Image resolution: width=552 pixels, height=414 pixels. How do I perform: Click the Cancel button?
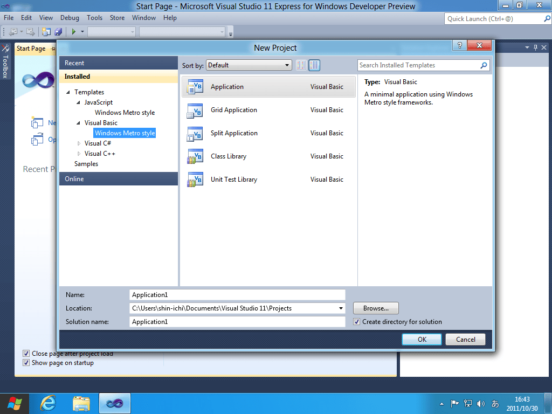465,340
